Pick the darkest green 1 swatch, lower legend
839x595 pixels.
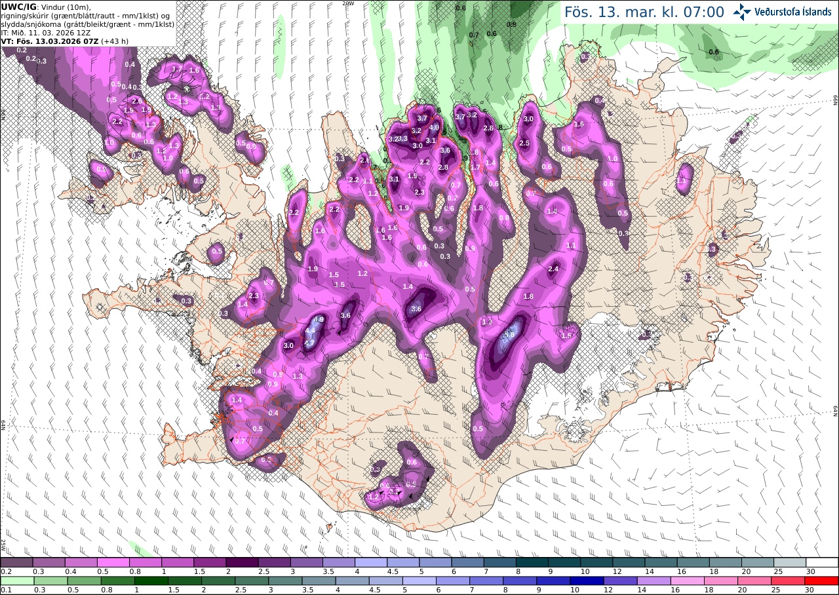(x=151, y=581)
